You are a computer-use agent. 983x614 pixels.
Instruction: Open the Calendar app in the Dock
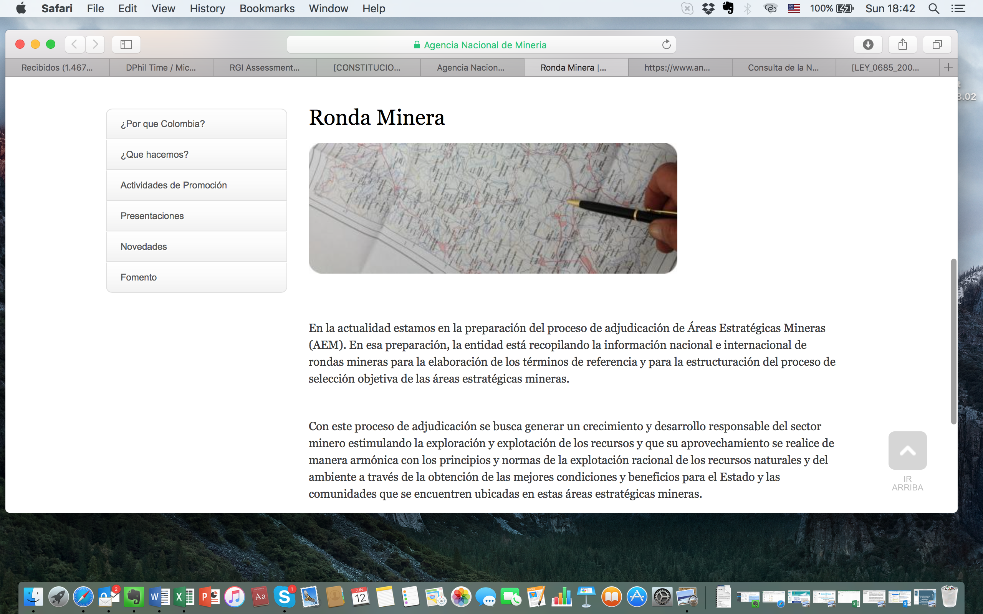(x=360, y=597)
